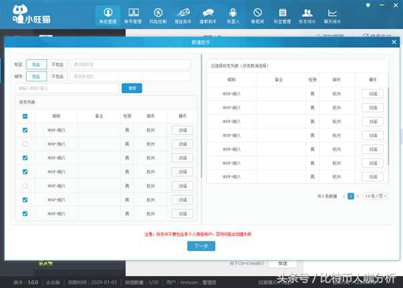Viewport: 403px width, 288px height.
Task: Click 昵称 column header in selected-friends table
Action: tap(231, 80)
